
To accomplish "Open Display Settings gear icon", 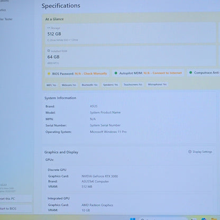I will [x=190, y=152].
